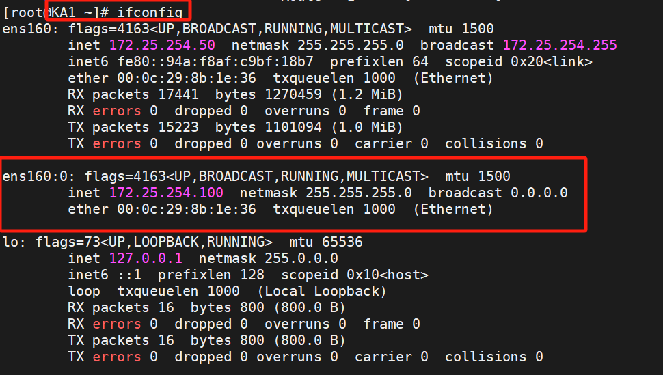
Task: Click the virtual IP 172.25.254.100
Action: [166, 193]
